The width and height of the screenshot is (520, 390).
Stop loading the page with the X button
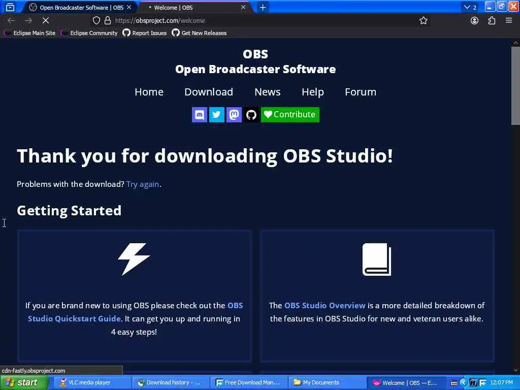45,20
